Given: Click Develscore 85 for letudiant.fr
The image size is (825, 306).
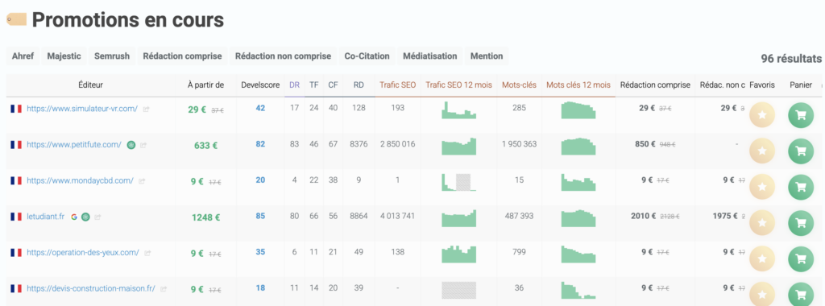Looking at the screenshot, I should [x=260, y=216].
